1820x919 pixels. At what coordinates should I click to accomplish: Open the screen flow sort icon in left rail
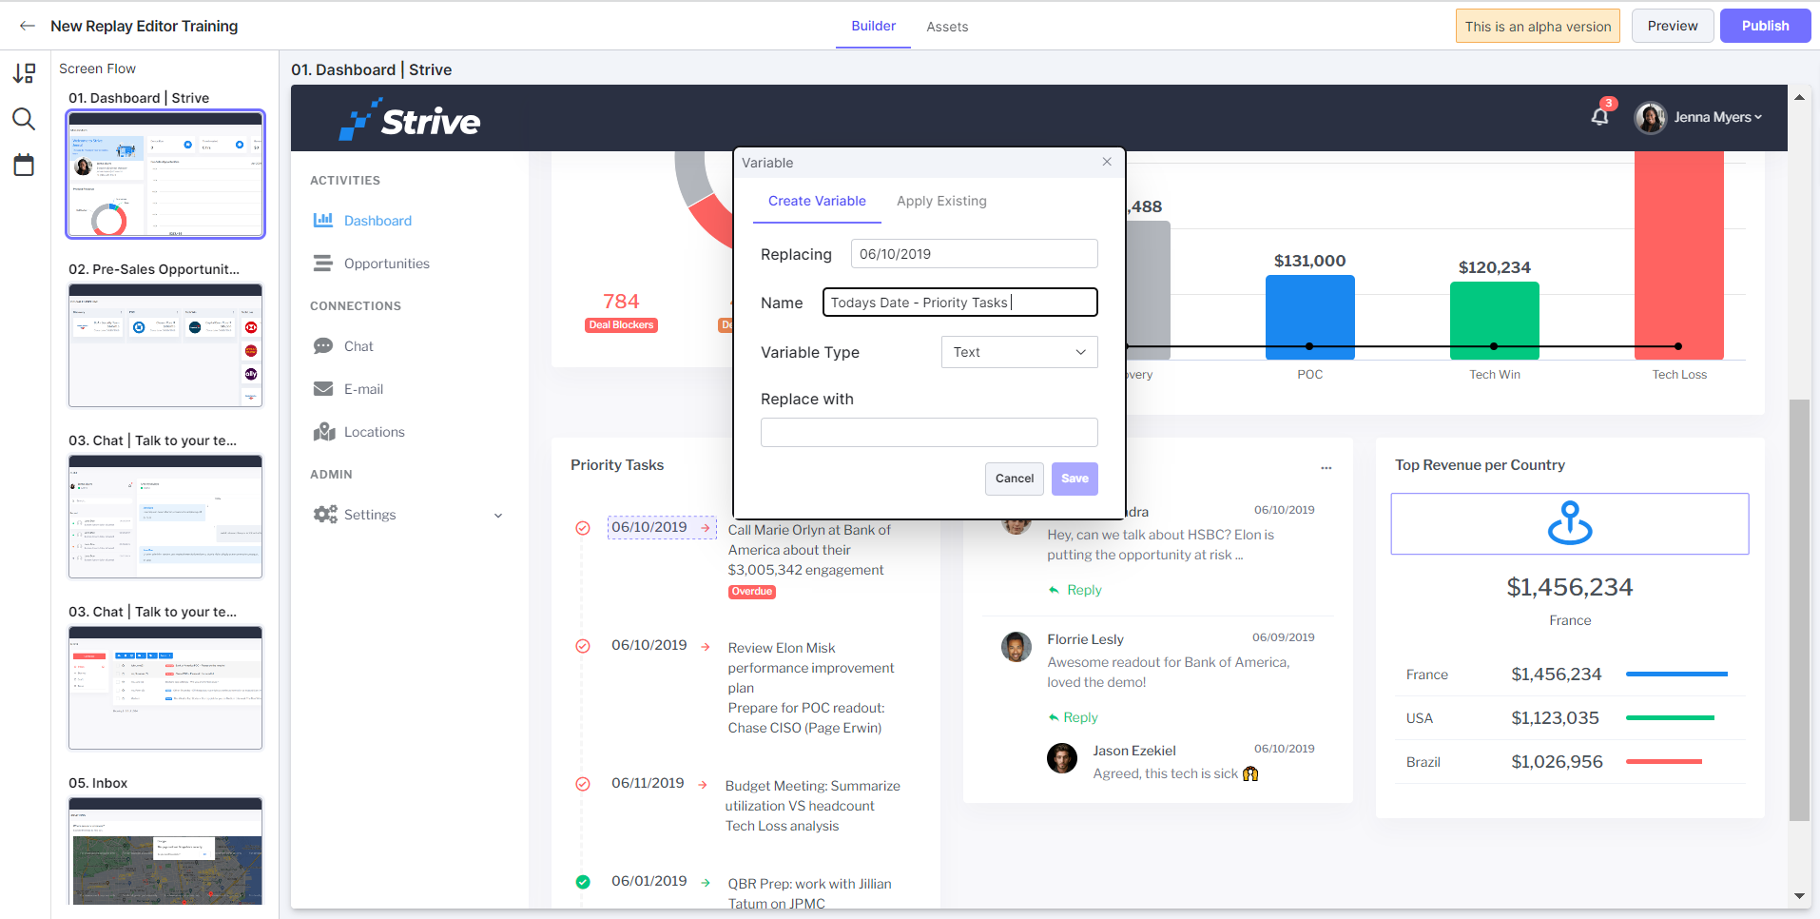[x=24, y=73]
